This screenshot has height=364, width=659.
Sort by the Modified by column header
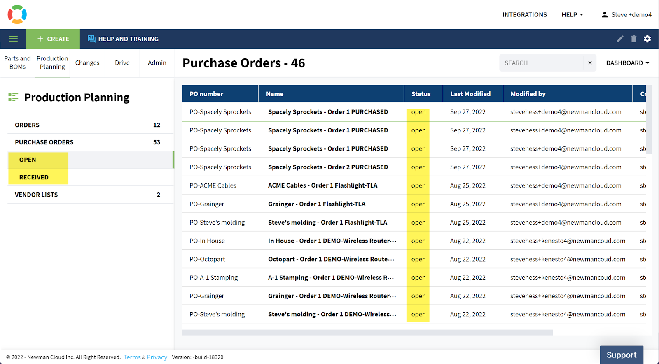(x=568, y=94)
